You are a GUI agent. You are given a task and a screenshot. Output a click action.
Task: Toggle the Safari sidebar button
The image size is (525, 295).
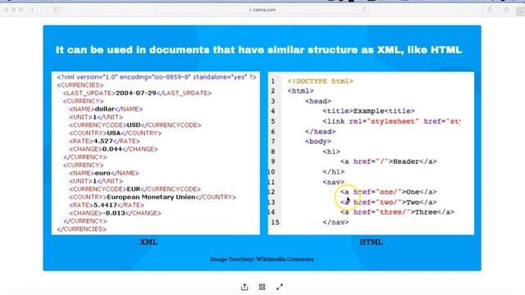tap(57, 10)
